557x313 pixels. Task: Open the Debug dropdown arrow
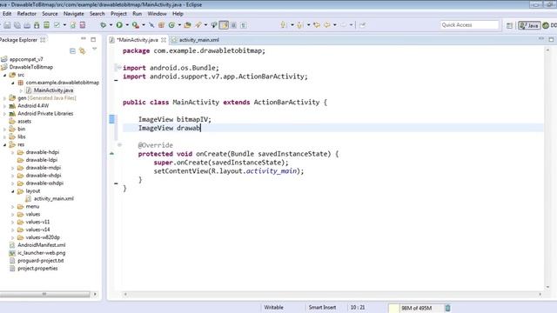111,25
